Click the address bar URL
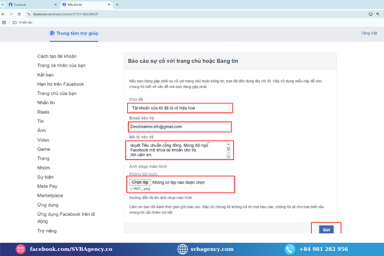This screenshot has height=256, width=384. point(66,14)
